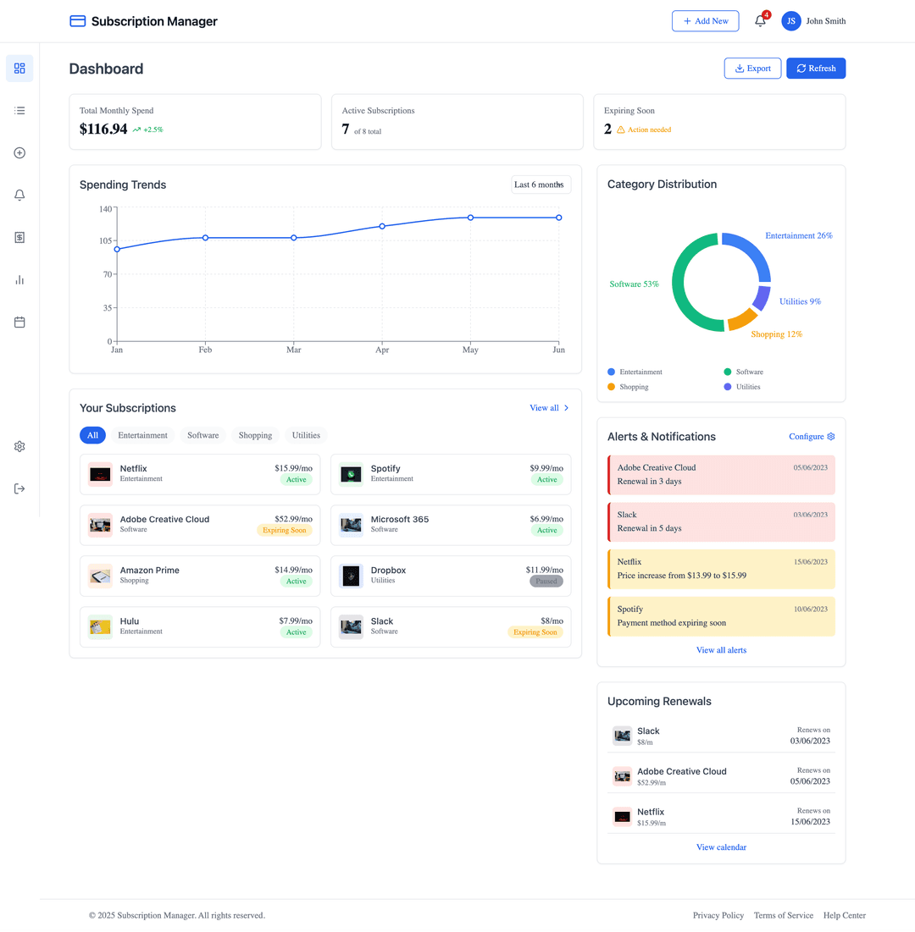Click the Software legend color dot
This screenshot has width=915, height=932.
[729, 371]
